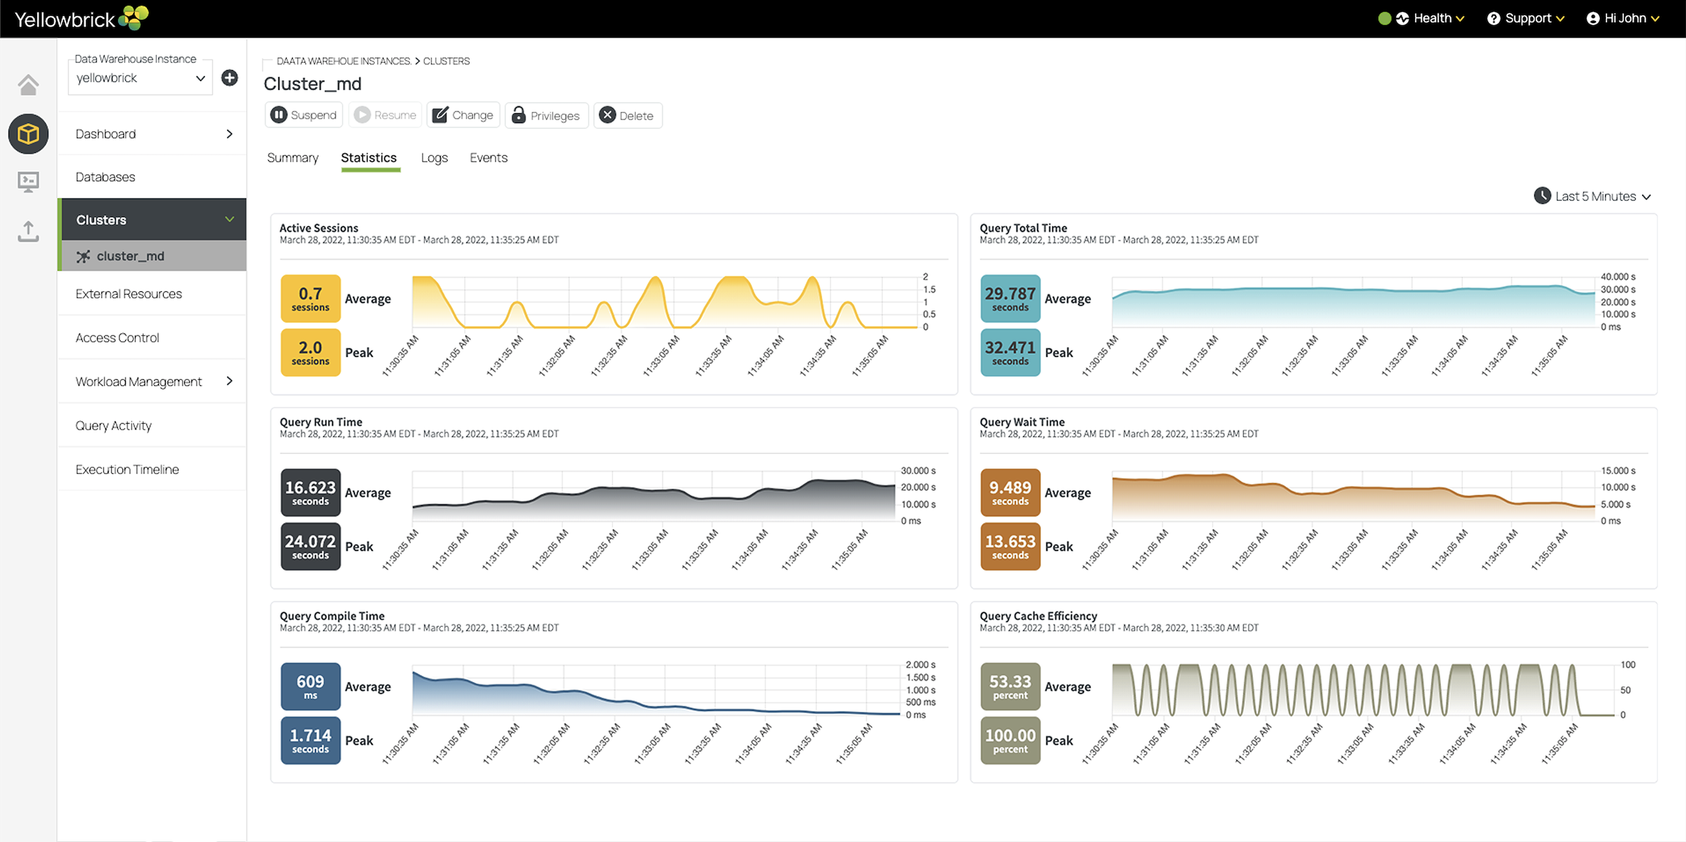Click the Cache Efficiency 53.33 percent tile

(1011, 686)
